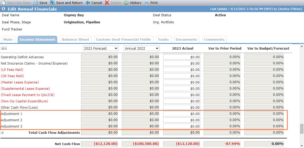
Task: Switch to the Comments tab
Action: (214, 39)
